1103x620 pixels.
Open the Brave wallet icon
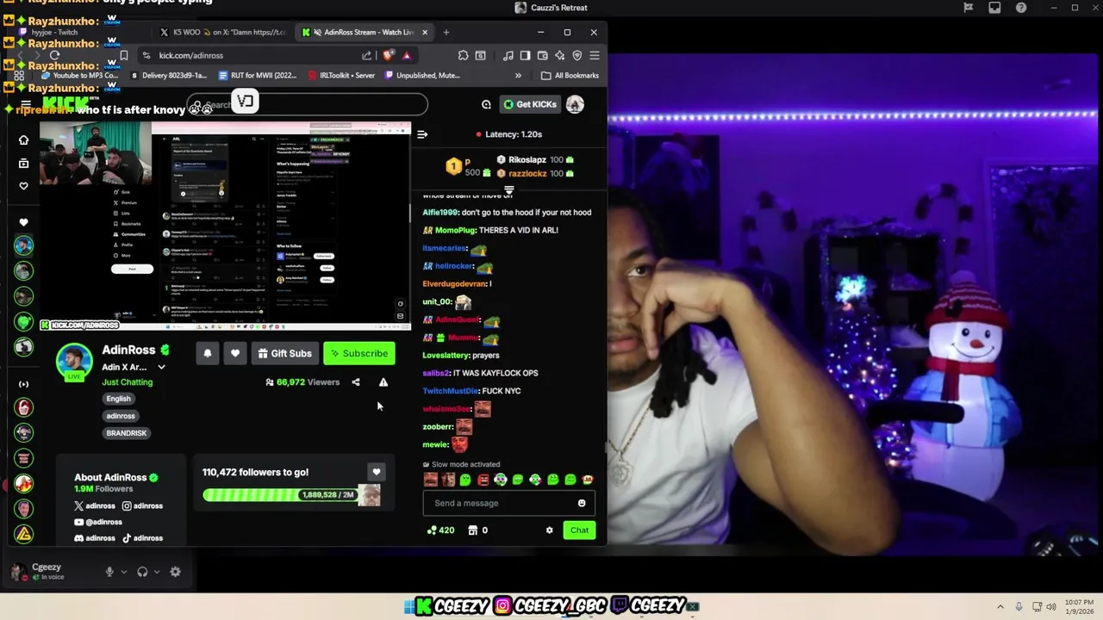click(x=543, y=55)
